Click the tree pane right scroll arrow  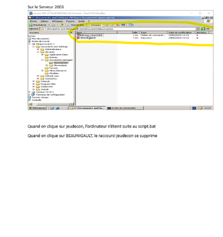click(72, 104)
